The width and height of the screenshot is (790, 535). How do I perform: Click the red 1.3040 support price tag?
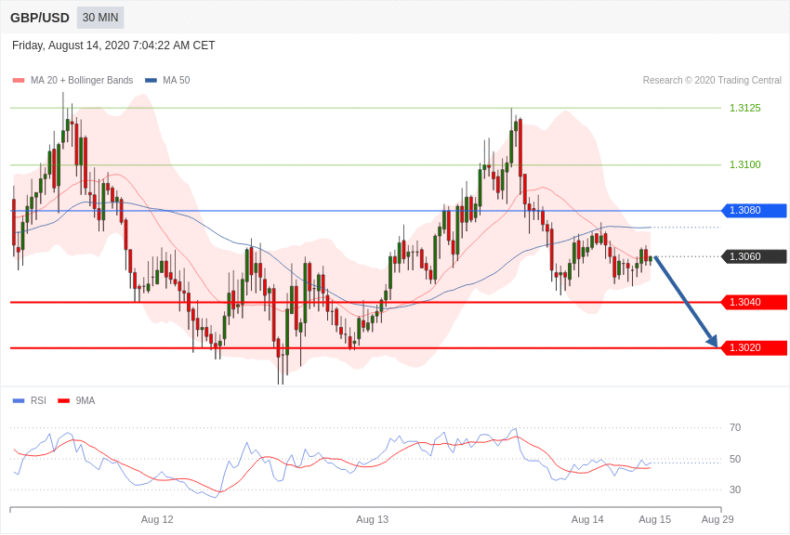pyautogui.click(x=755, y=302)
